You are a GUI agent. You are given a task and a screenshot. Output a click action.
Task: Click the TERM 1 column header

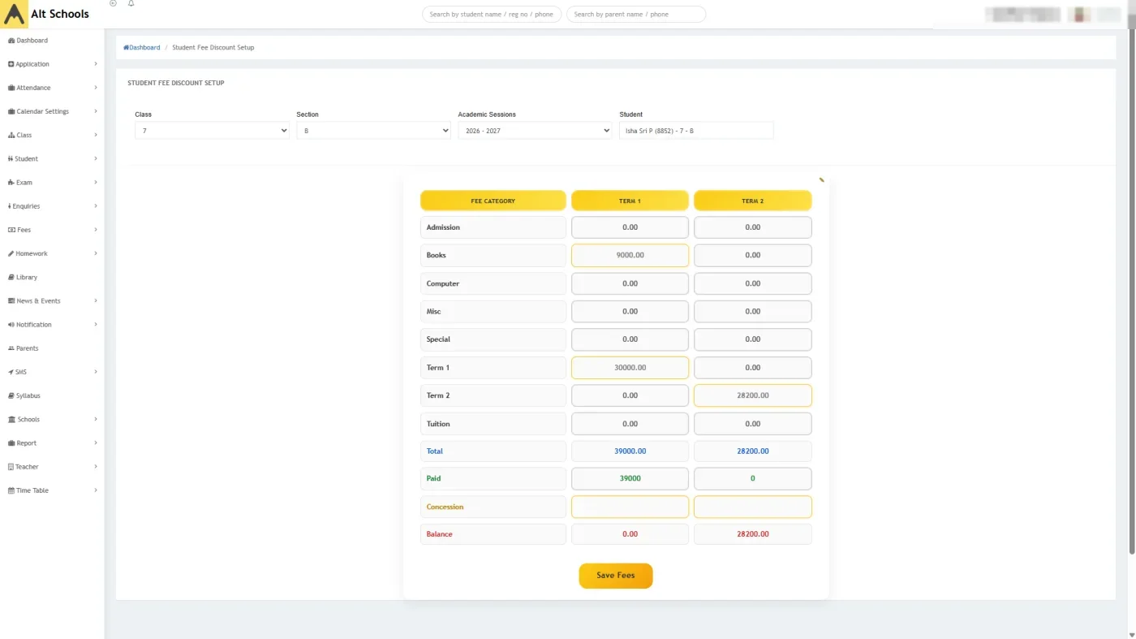(630, 201)
